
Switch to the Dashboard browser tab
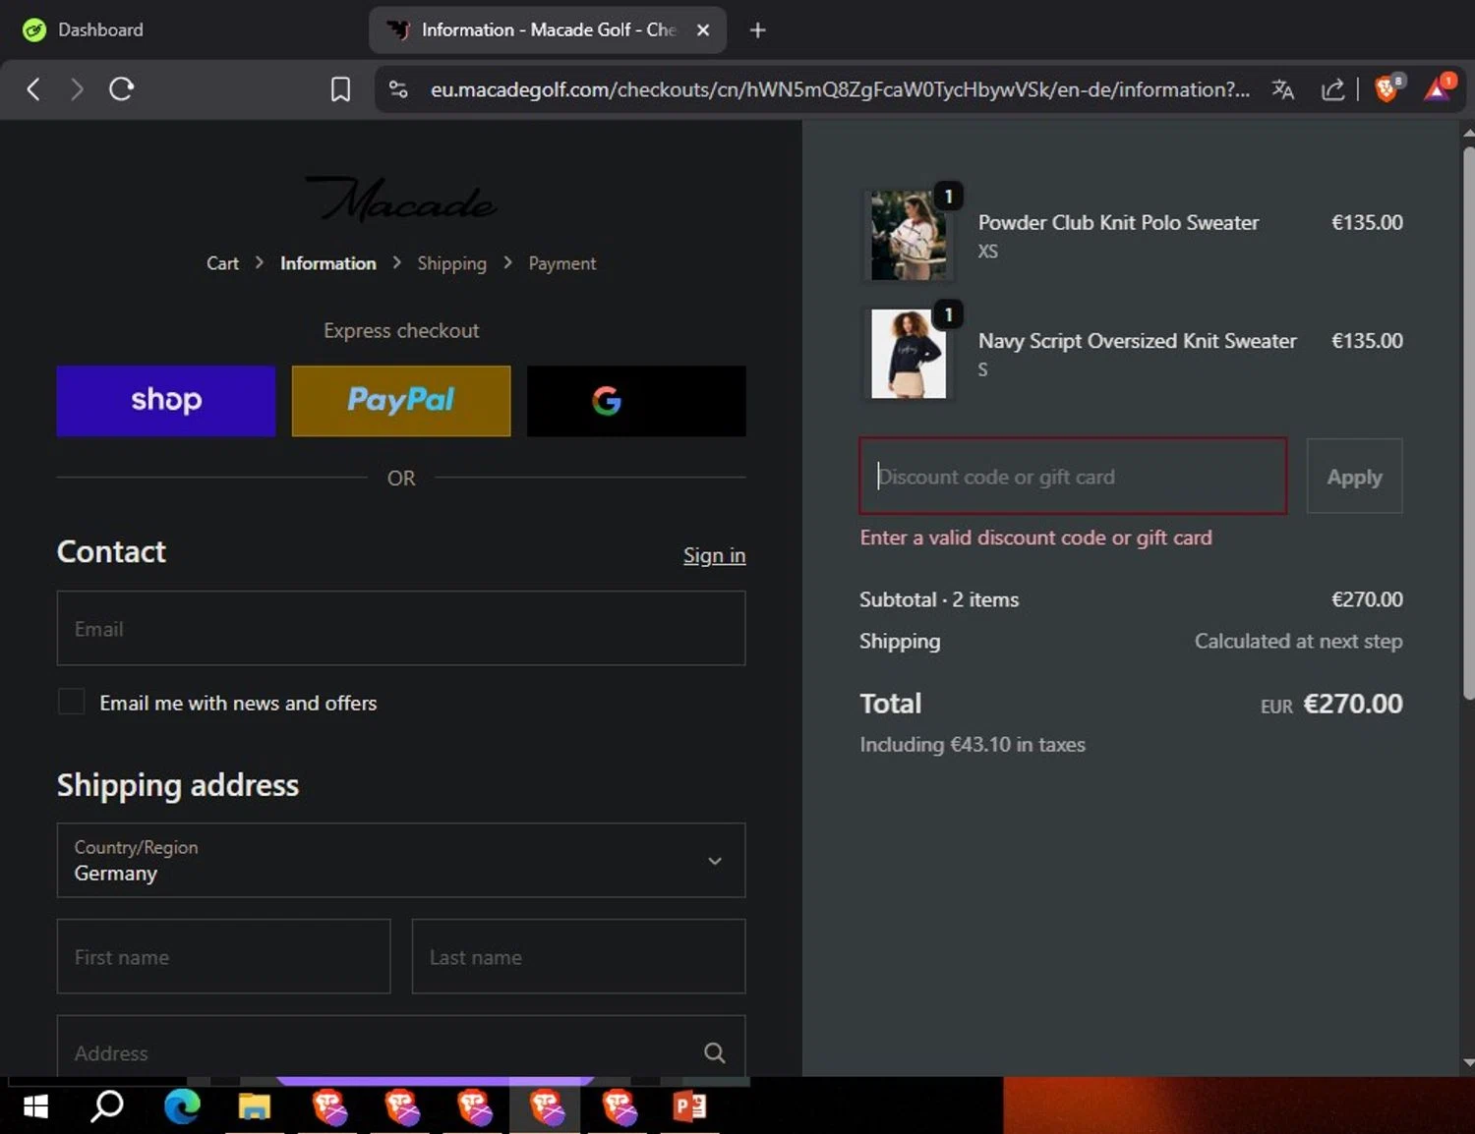tap(100, 29)
